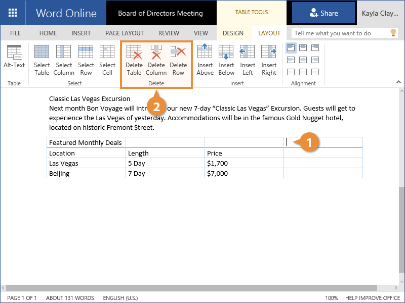Image resolution: width=405 pixels, height=303 pixels.
Task: Open the FILE menu
Action: pos(16,33)
